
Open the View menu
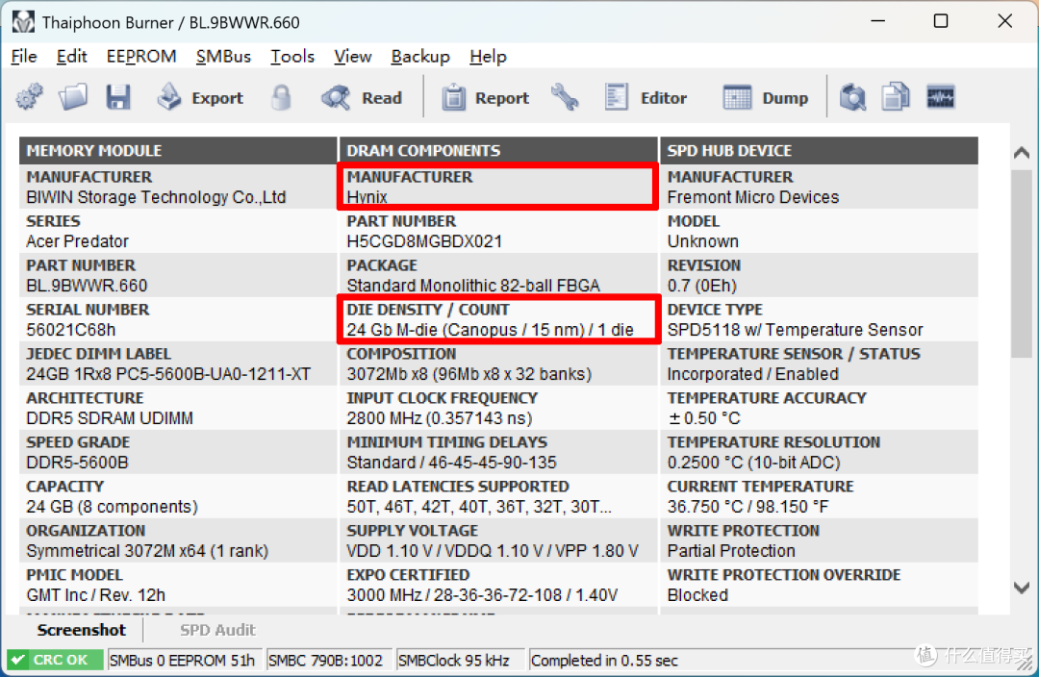tap(352, 57)
